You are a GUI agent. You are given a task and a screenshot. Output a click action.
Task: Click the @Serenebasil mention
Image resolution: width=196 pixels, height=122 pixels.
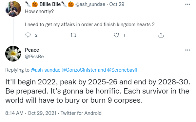[x=122, y=70]
